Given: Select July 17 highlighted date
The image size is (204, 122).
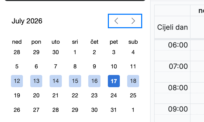Looking at the screenshot, I should pyautogui.click(x=114, y=81).
